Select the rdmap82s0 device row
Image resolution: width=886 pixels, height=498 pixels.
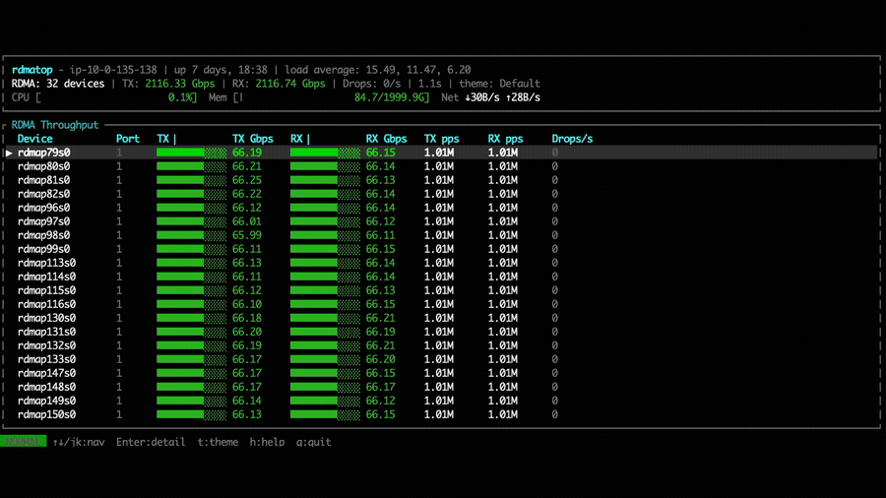(x=441, y=194)
